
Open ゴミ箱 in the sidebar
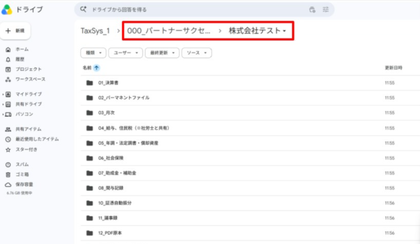pyautogui.click(x=22, y=174)
